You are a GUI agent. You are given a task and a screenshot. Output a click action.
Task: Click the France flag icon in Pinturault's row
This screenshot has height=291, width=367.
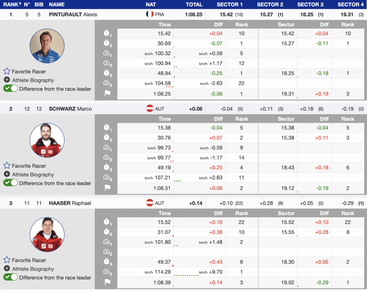coord(149,14)
